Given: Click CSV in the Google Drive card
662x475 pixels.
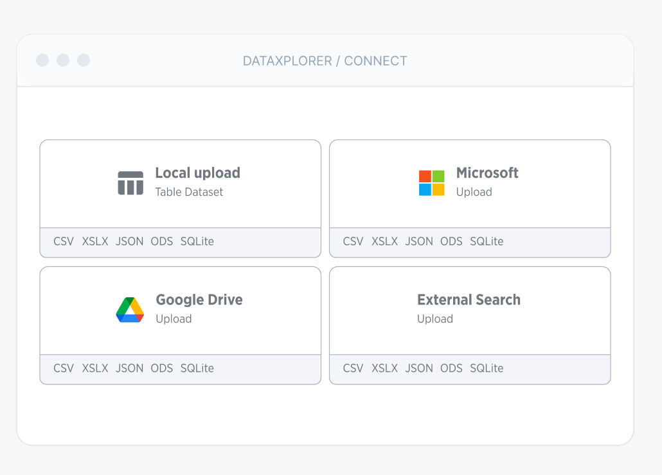Looking at the screenshot, I should point(64,368).
